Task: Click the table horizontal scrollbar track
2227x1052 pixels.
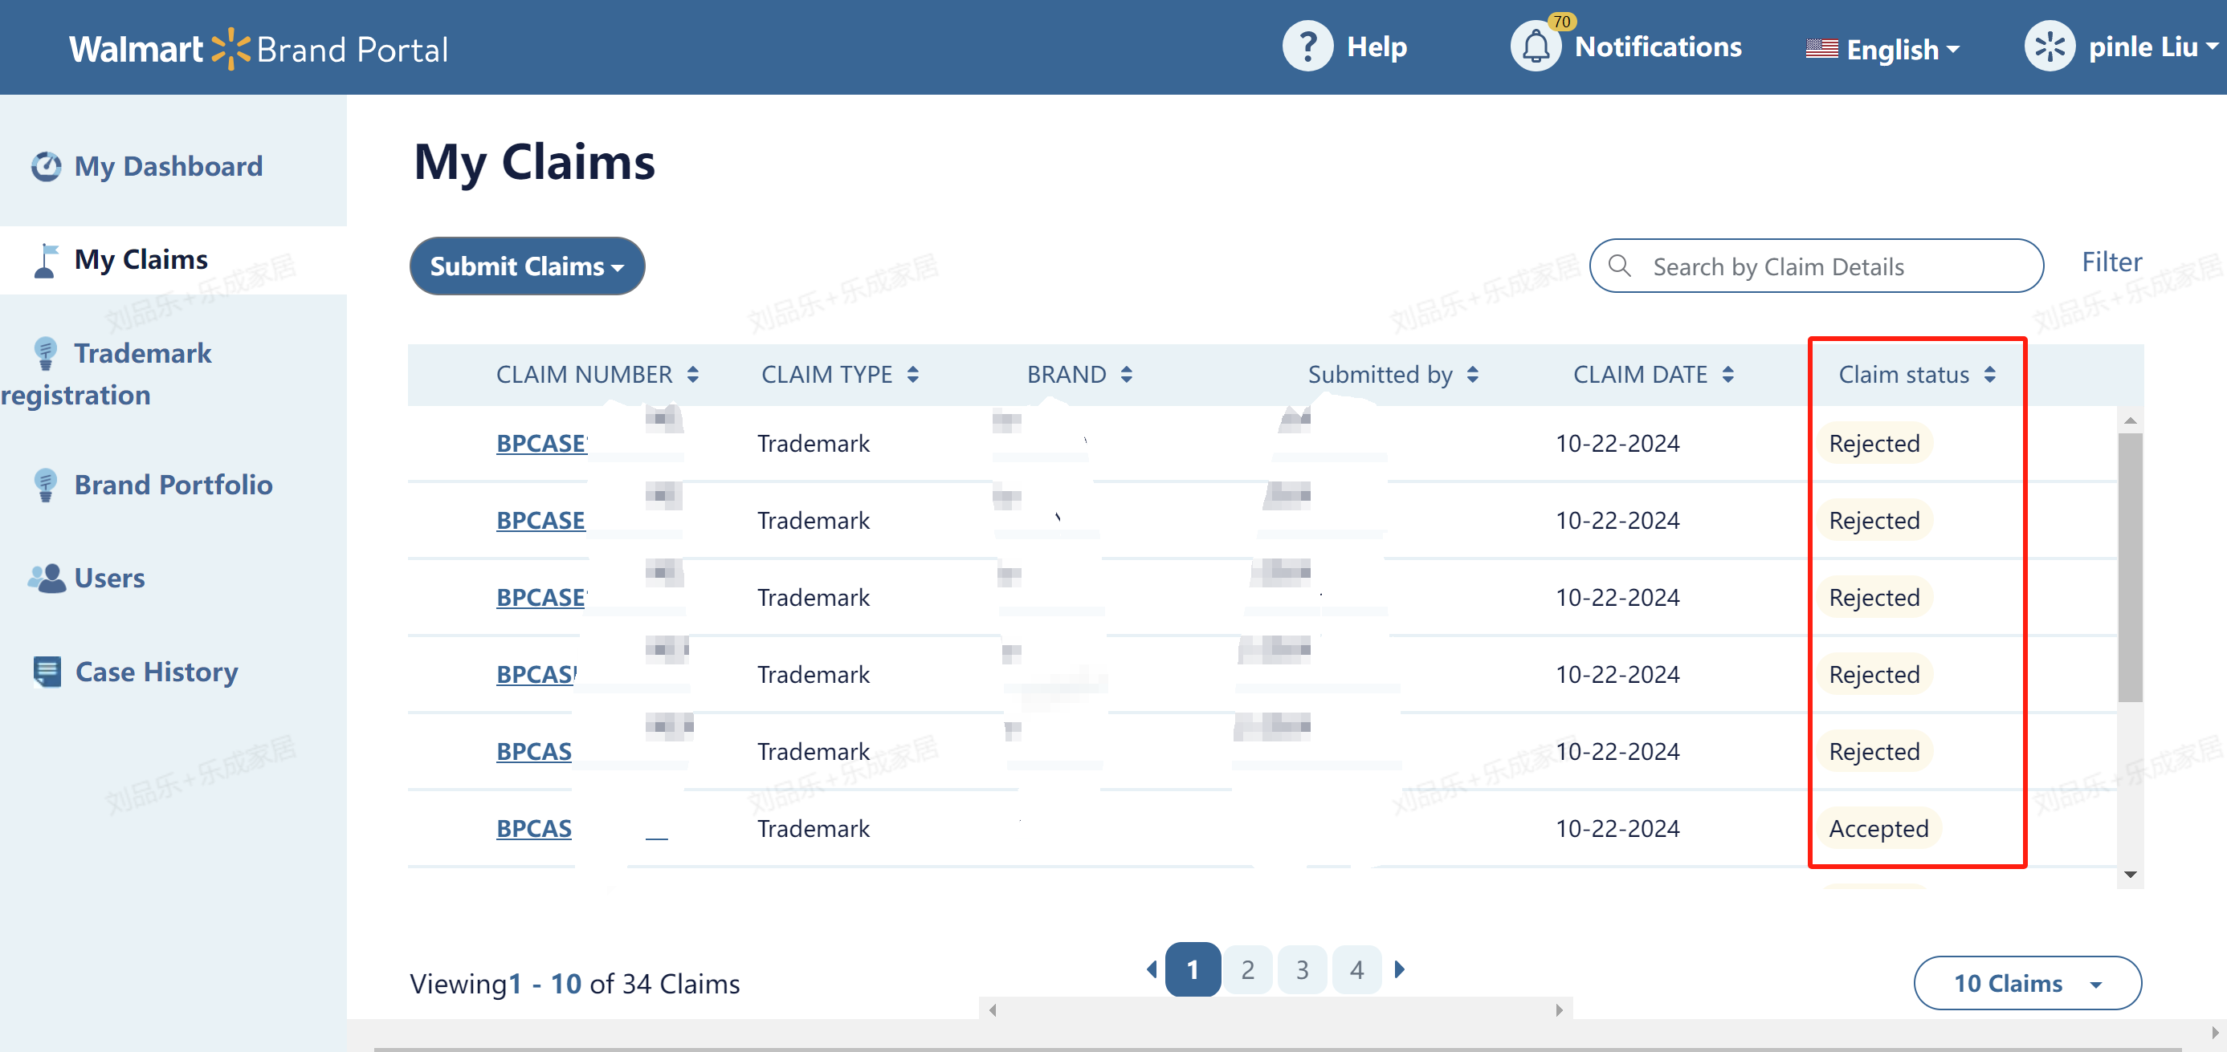Action: [x=1276, y=1009]
